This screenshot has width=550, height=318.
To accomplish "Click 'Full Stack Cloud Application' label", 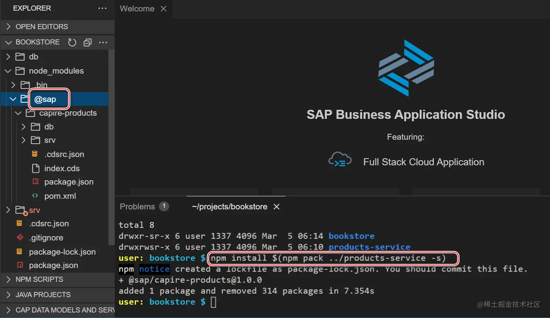I will (424, 162).
